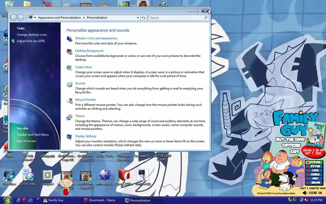Open the Theme link
Image resolution: width=326 pixels, height=204 pixels.
click(x=80, y=116)
